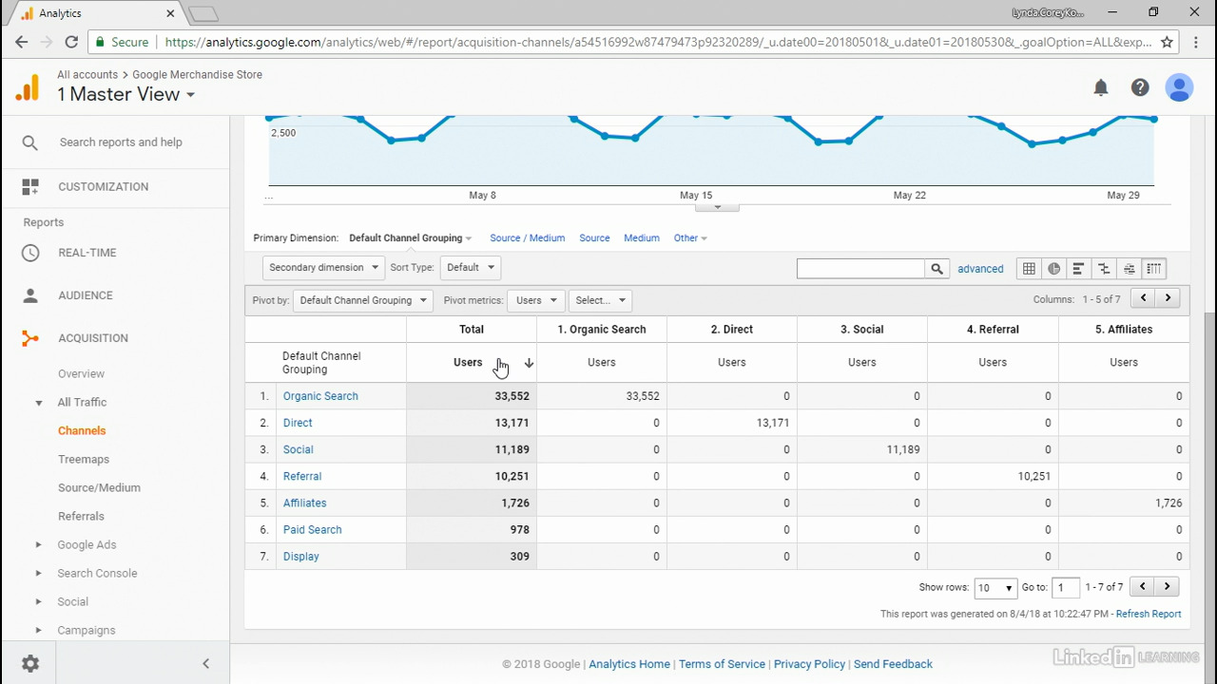Click the Customization grid icon

[x=30, y=187]
